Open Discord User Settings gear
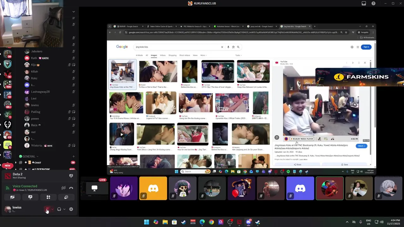The height and width of the screenshot is (227, 404). 71,209
